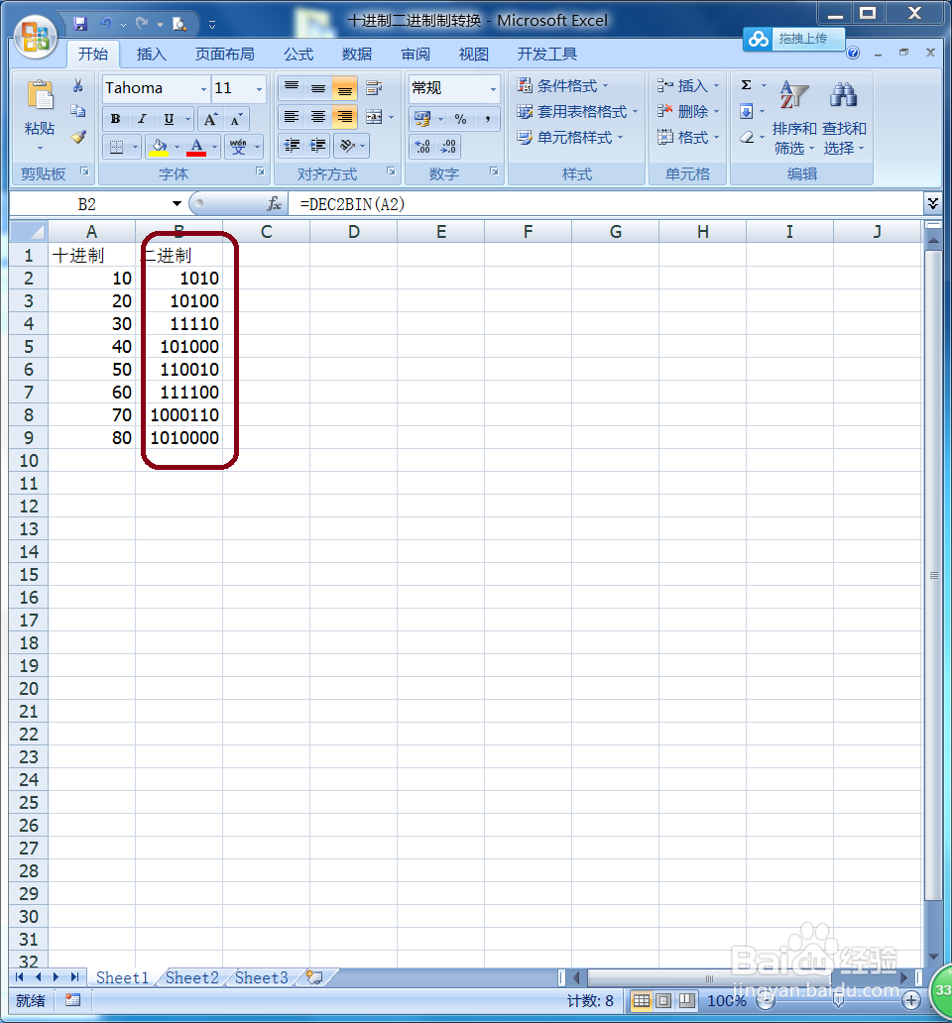Switch to 数据 ribbon tab
Screen dimensions: 952x1023
(x=357, y=55)
